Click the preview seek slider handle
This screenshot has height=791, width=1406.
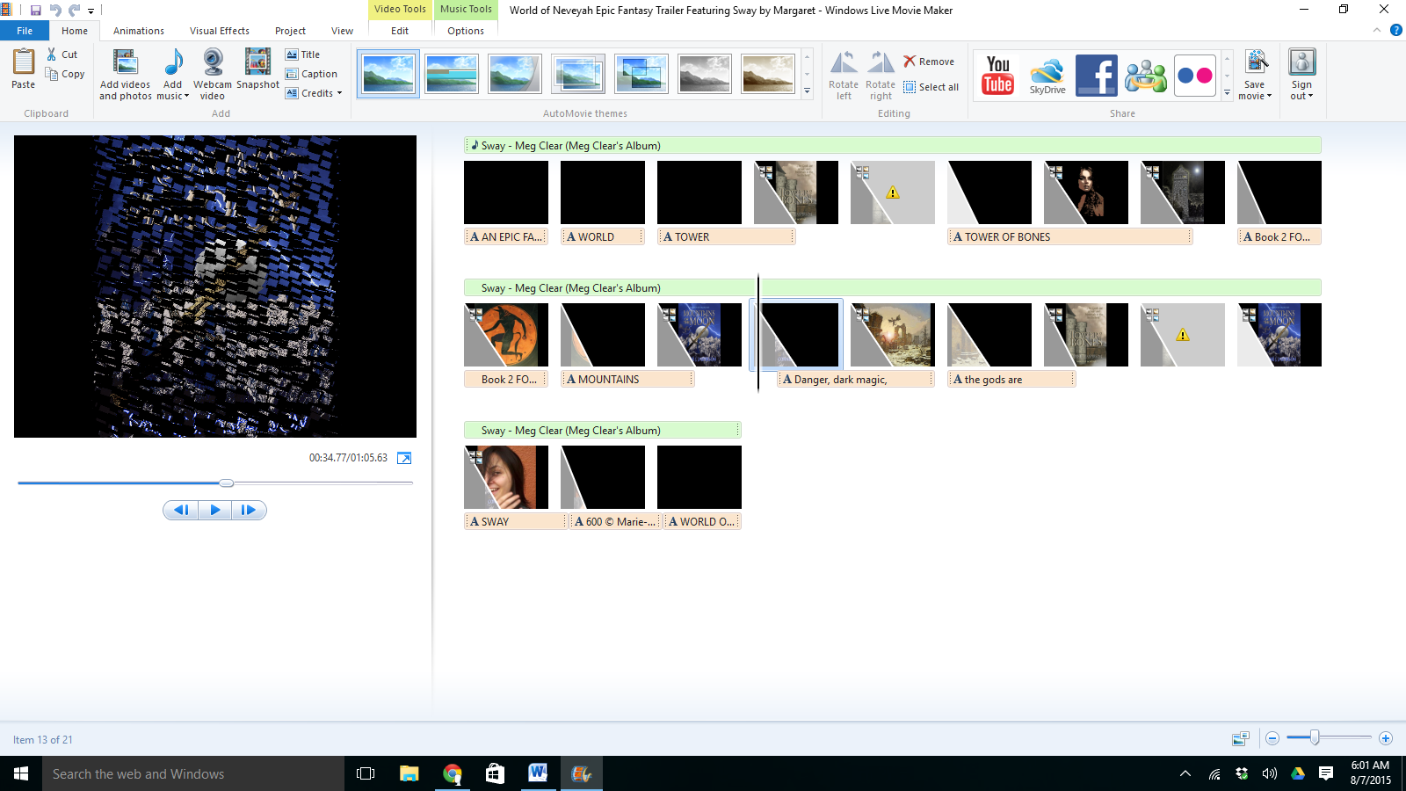pyautogui.click(x=227, y=483)
